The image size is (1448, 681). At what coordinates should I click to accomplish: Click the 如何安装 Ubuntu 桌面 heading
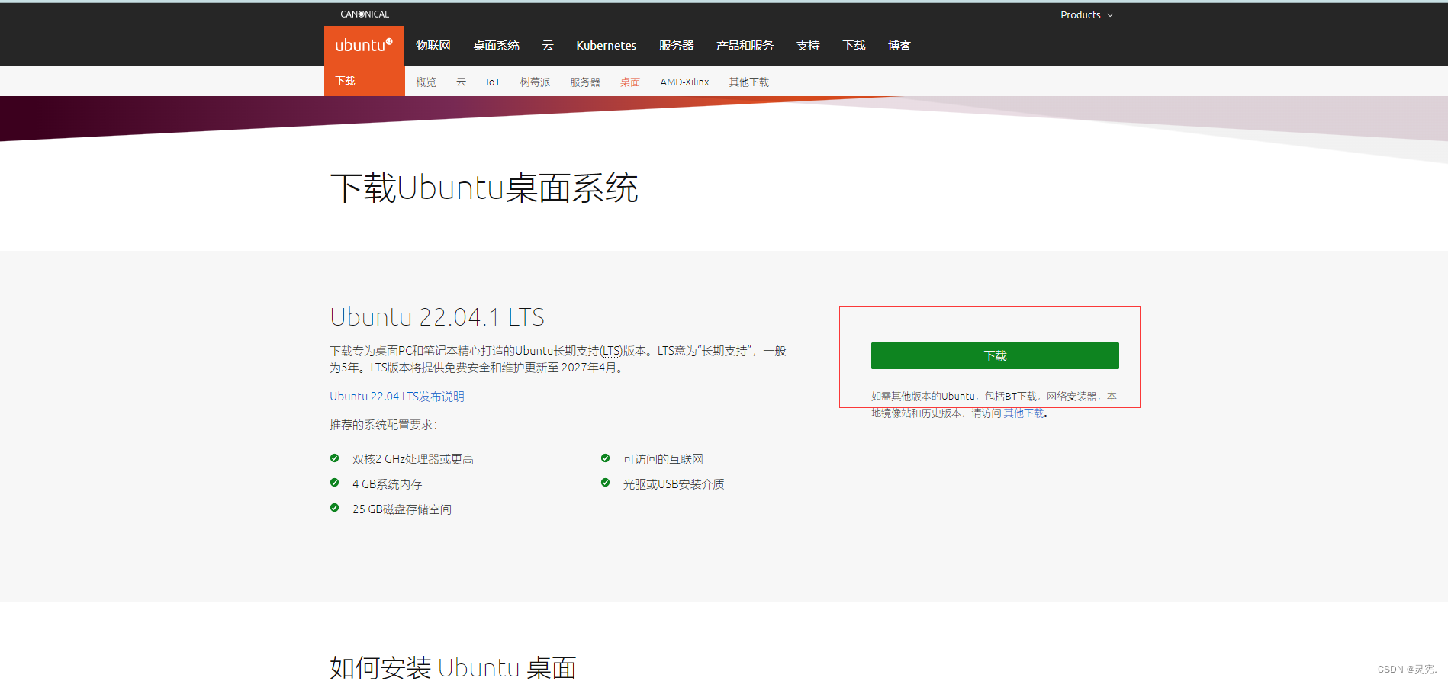point(453,667)
